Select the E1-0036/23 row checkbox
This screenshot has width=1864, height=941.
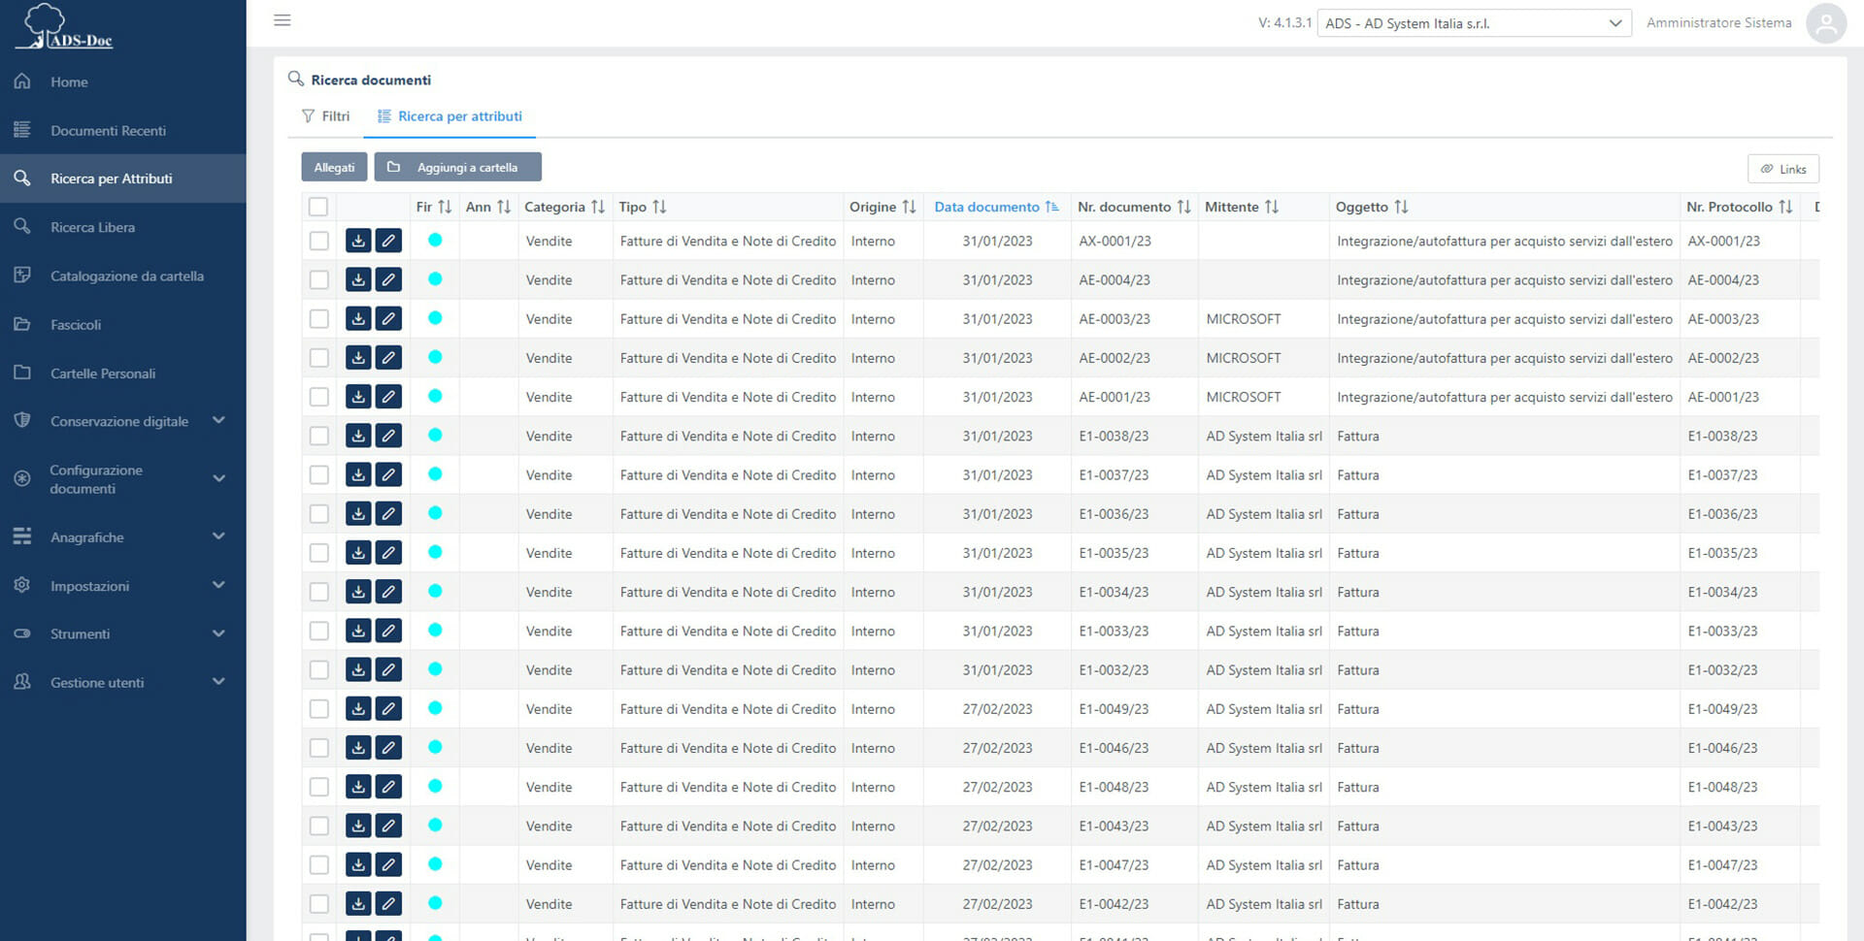(318, 513)
